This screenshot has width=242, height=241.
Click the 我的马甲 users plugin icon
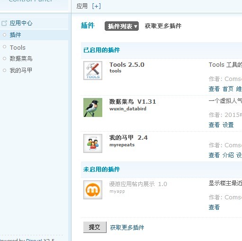(93, 143)
